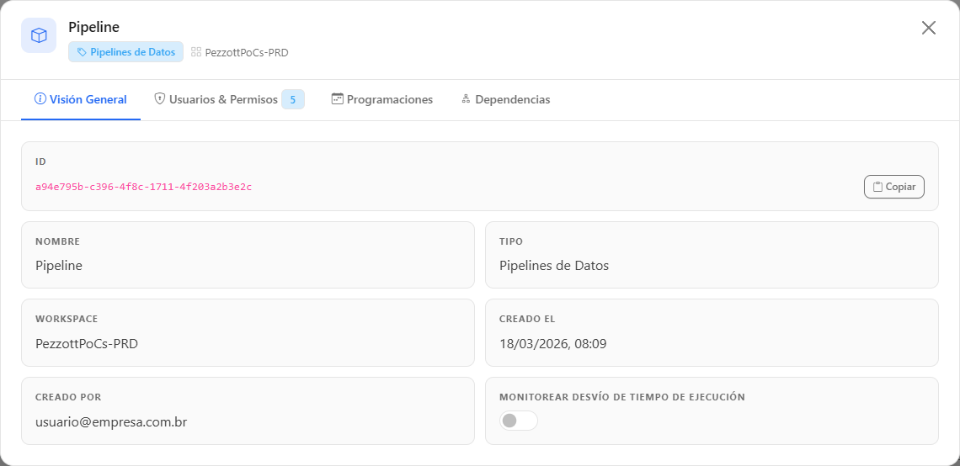Open the Visión General tab
960x466 pixels.
tap(81, 99)
